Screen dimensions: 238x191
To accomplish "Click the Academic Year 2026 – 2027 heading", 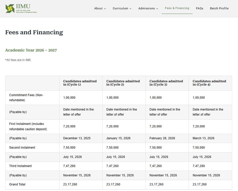I will 31,50.
